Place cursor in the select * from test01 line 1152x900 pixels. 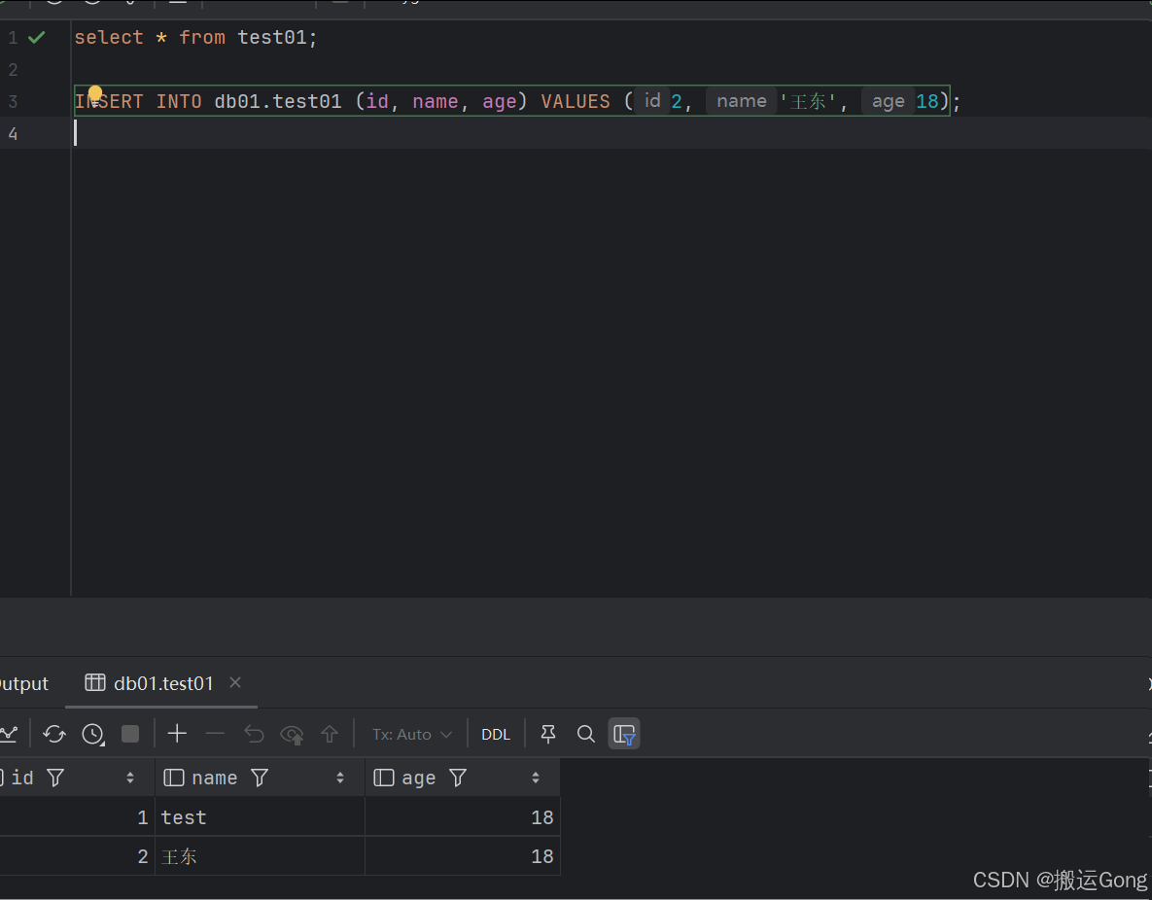tap(195, 38)
